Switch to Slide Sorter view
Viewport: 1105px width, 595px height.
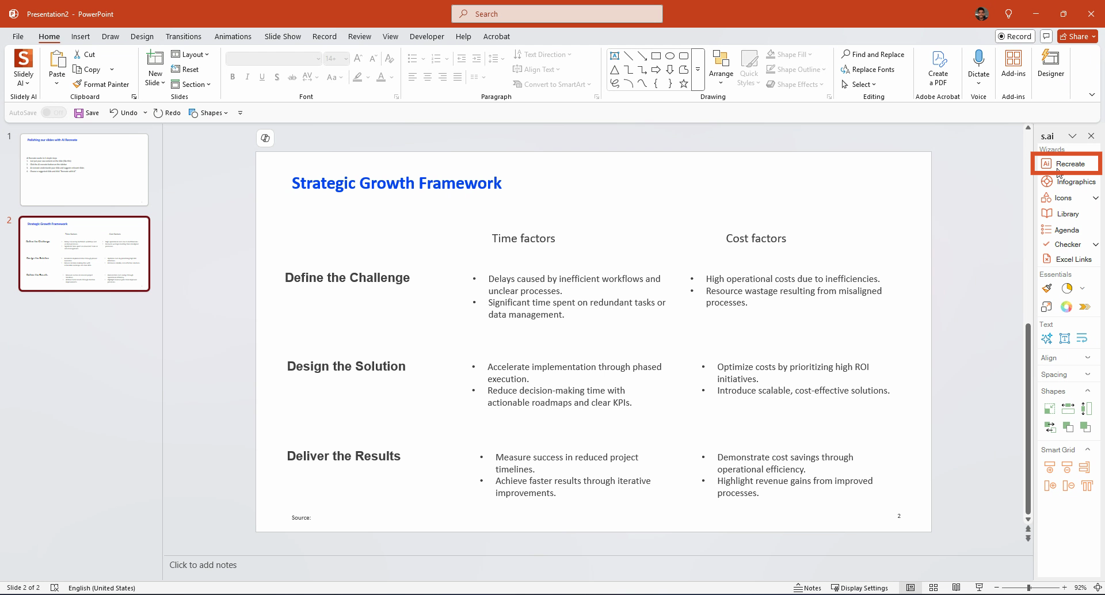click(x=933, y=588)
